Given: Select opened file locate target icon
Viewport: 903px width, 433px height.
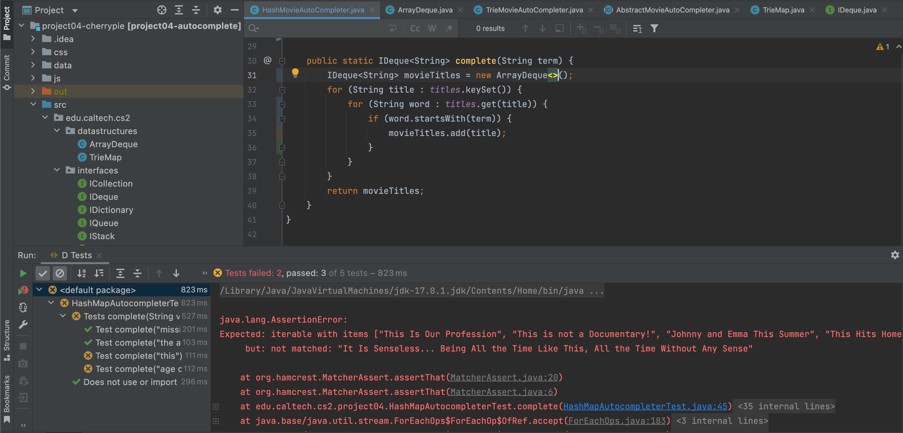Looking at the screenshot, I should pos(161,10).
